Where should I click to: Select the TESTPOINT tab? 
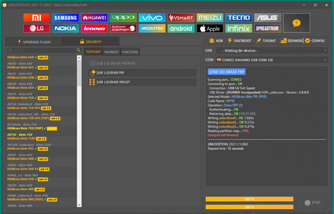(x=93, y=52)
